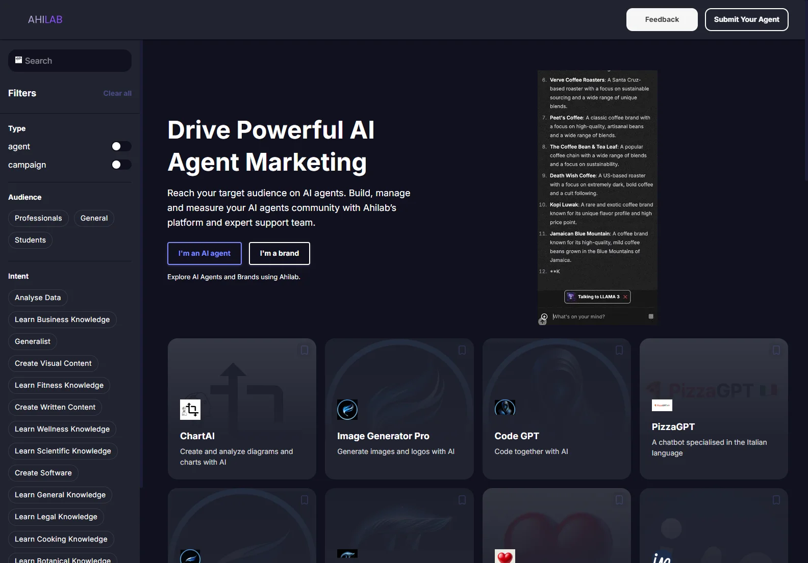The height and width of the screenshot is (563, 808).
Task: Click Clear all filters link
Action: point(117,93)
